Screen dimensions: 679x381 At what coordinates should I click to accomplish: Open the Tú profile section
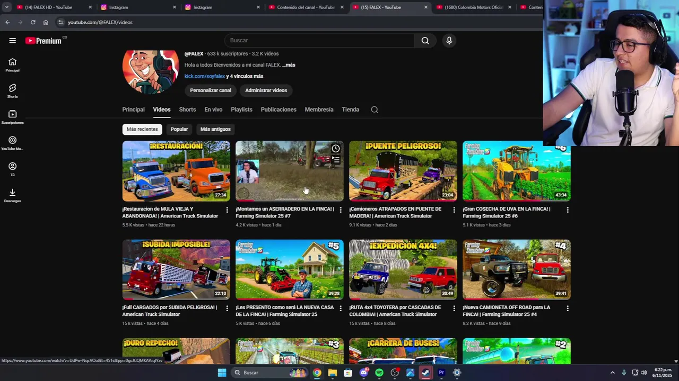coord(12,169)
